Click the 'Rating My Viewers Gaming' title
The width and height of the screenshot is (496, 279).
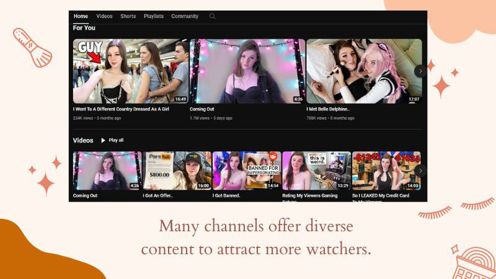(x=310, y=196)
